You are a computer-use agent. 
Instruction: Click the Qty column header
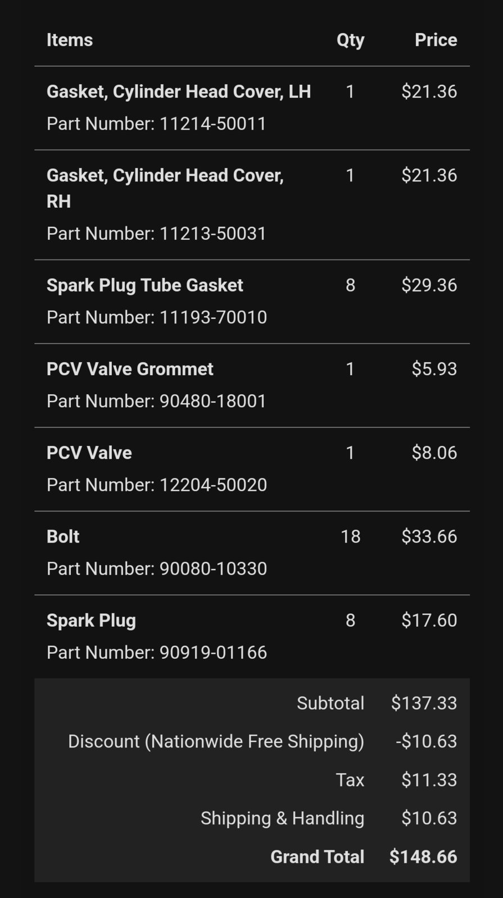coord(351,40)
